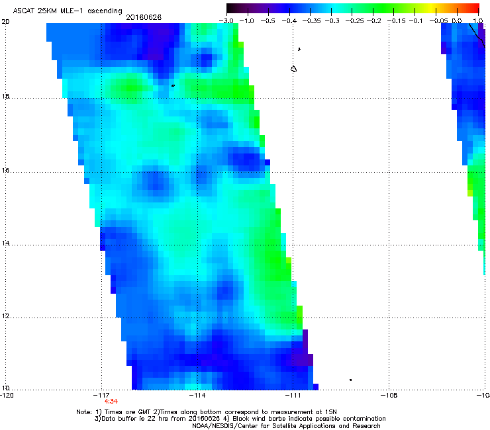Click the longitude axis label '-111'
This screenshot has width=490, height=430.
click(293, 396)
